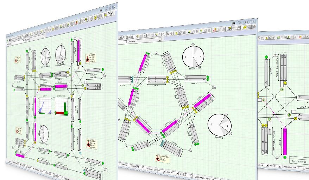Select the Controller 1 Stream 1 pie diagram

[x=46, y=56]
